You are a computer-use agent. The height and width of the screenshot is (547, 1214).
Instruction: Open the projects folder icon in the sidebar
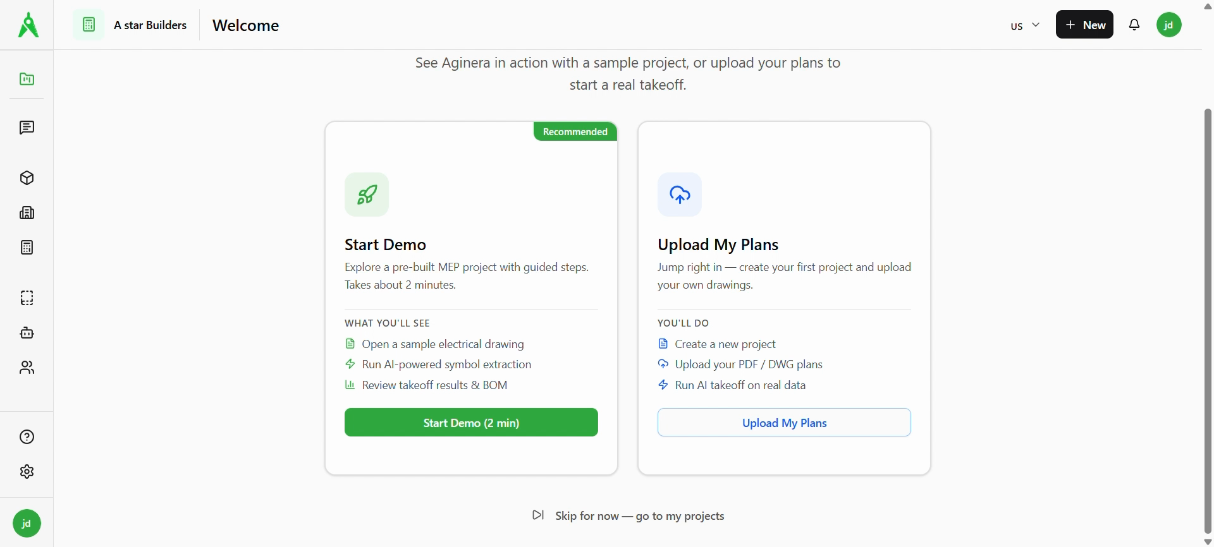pyautogui.click(x=27, y=79)
